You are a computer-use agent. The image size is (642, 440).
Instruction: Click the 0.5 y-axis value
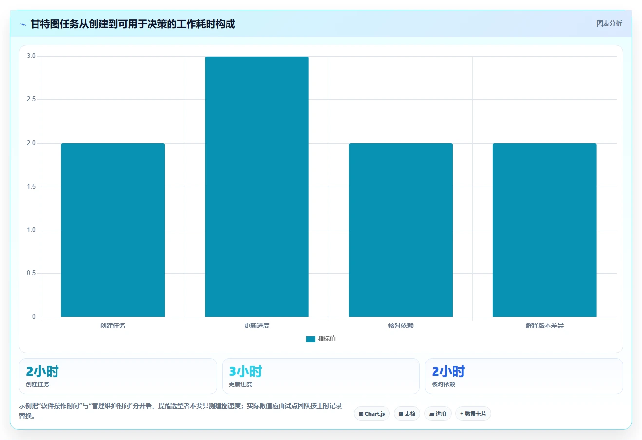point(31,273)
